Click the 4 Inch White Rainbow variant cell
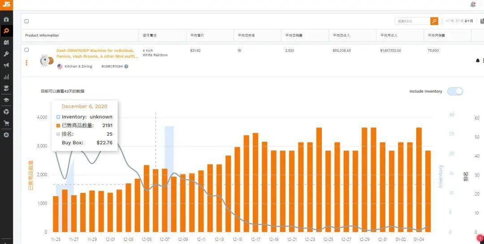This screenshot has width=484, height=244. tap(155, 53)
